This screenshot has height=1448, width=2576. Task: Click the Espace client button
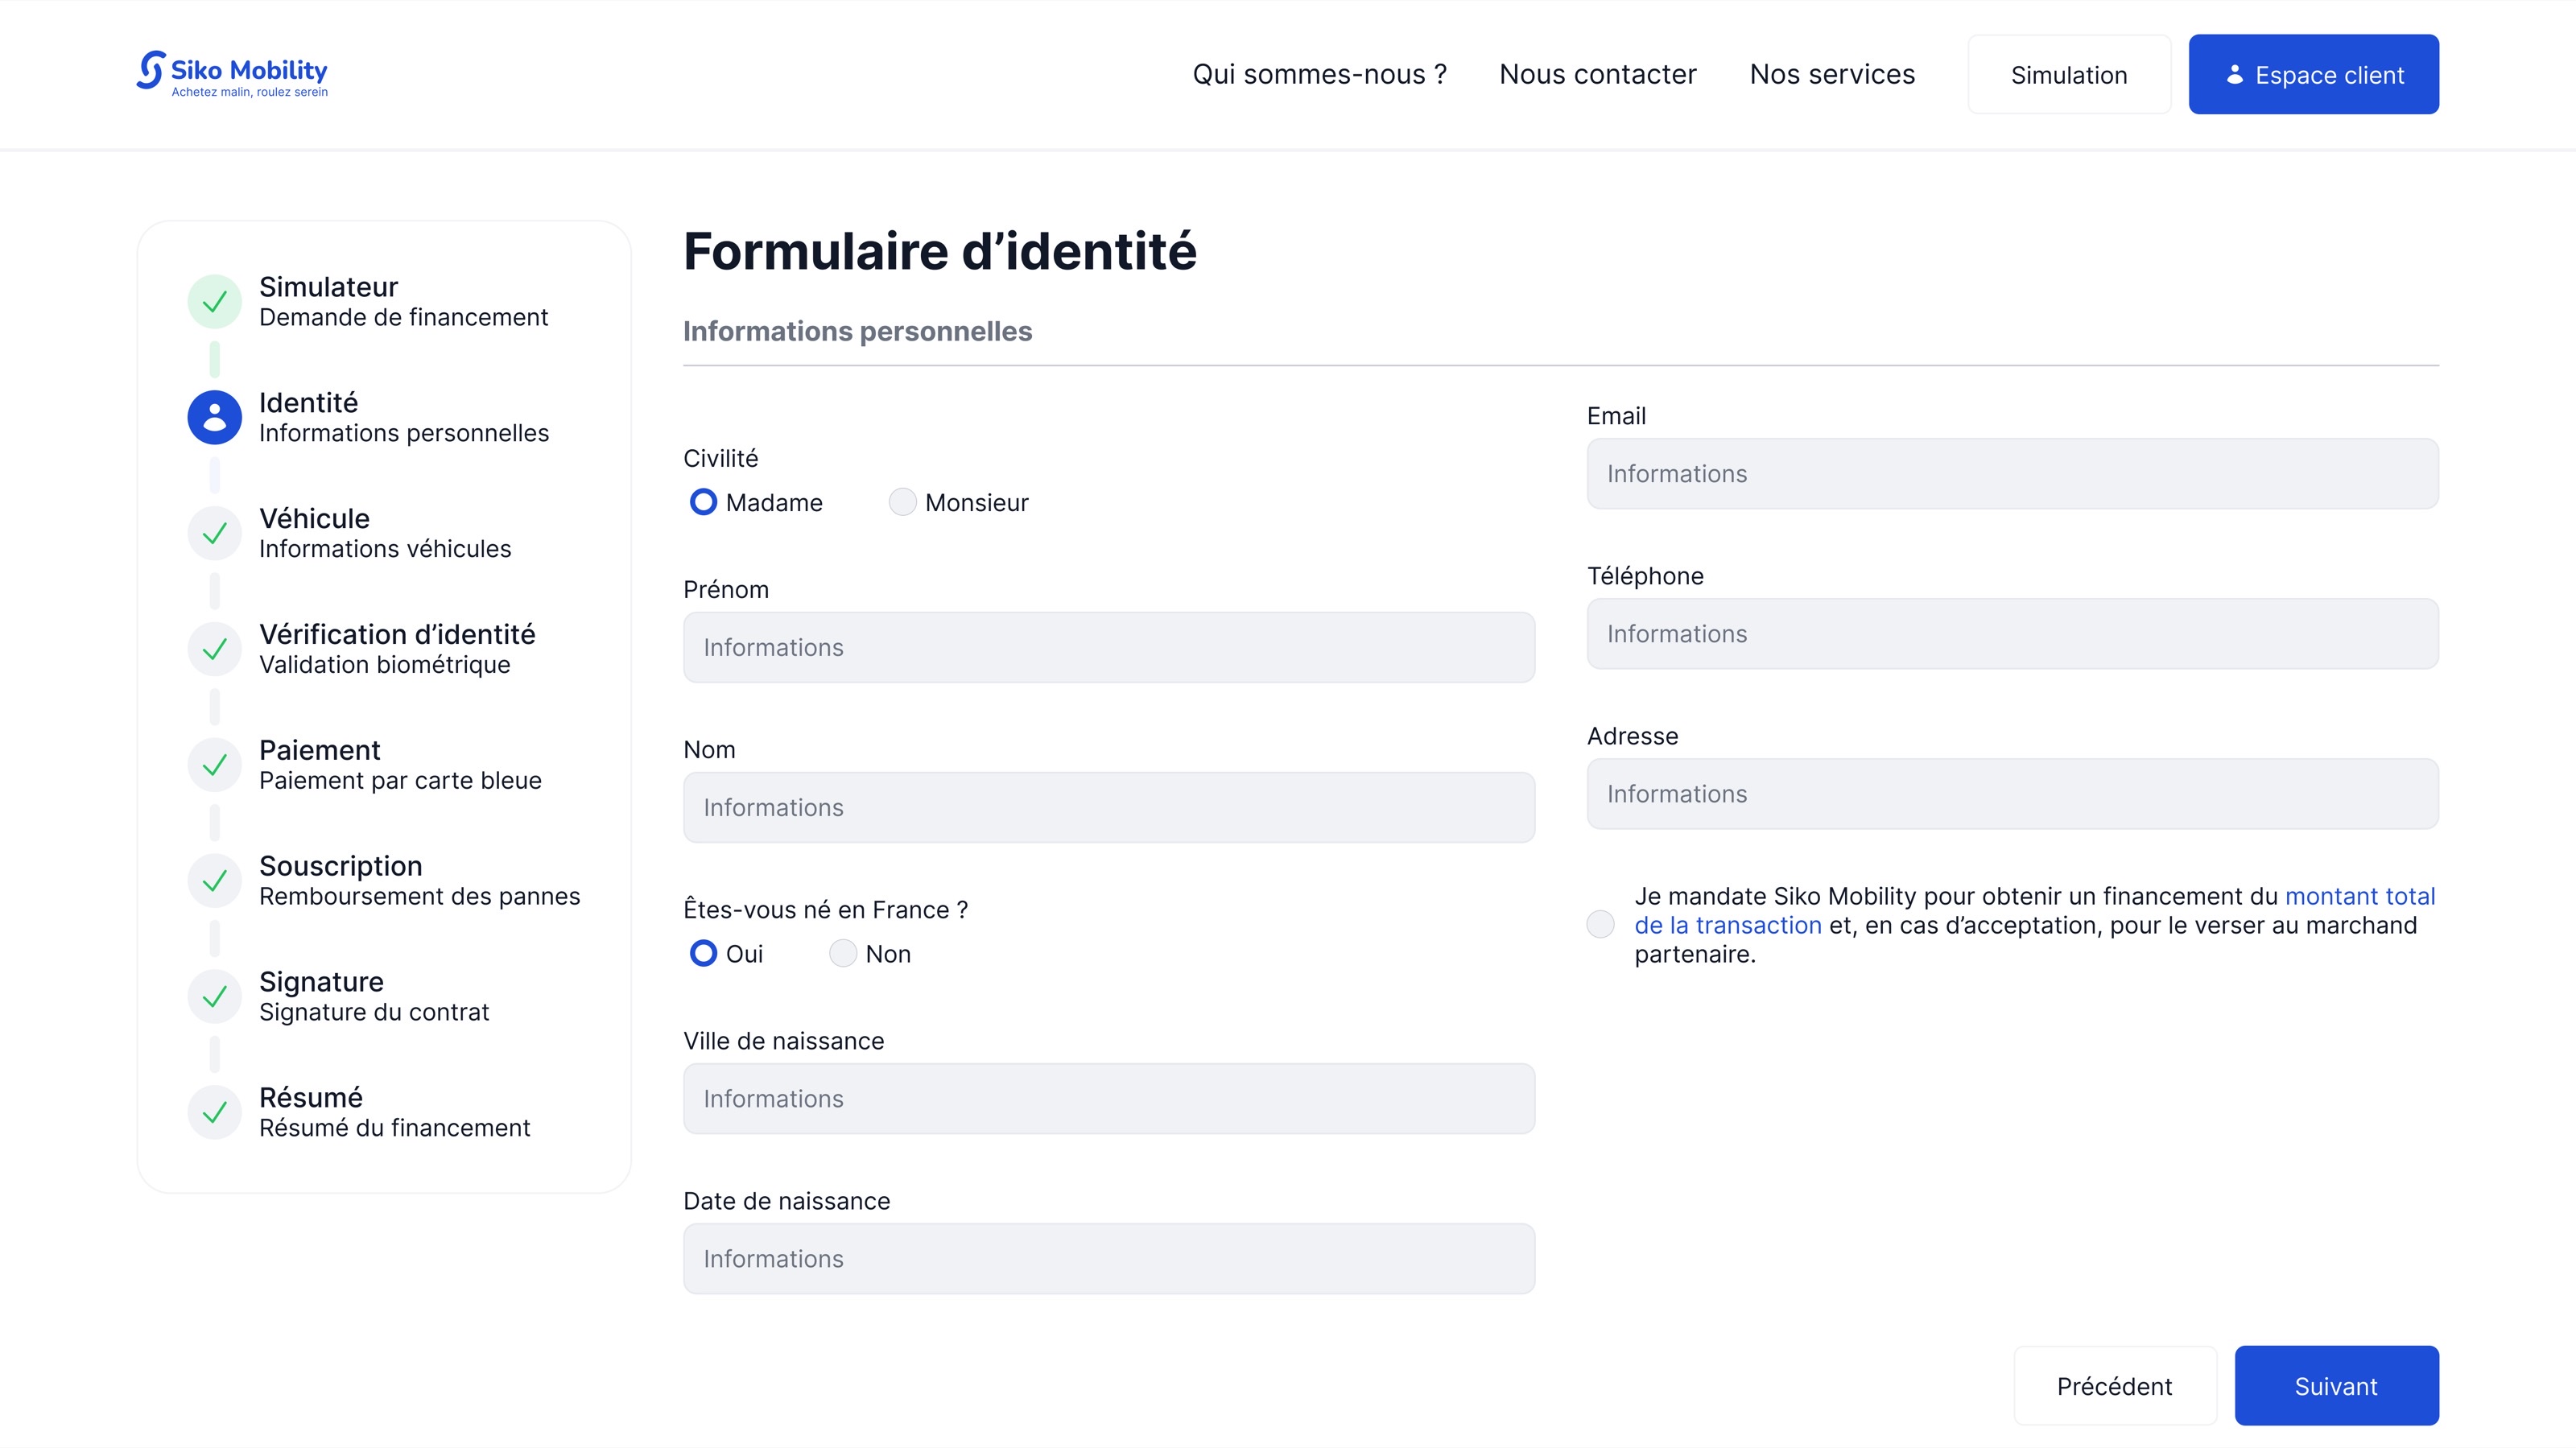tap(2313, 74)
